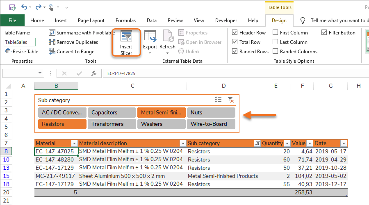Toggle the slicer multi-select icon
This screenshot has width=369, height=205.
(x=218, y=100)
